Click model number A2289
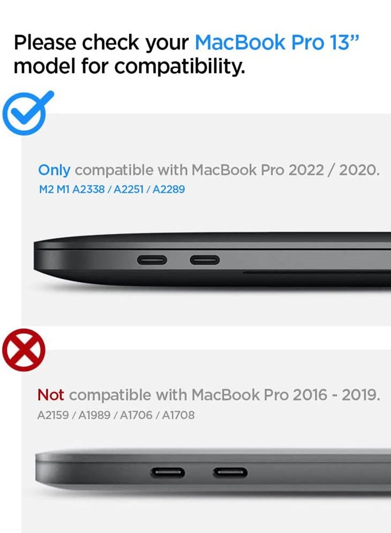The width and height of the screenshot is (391, 533). [169, 189]
